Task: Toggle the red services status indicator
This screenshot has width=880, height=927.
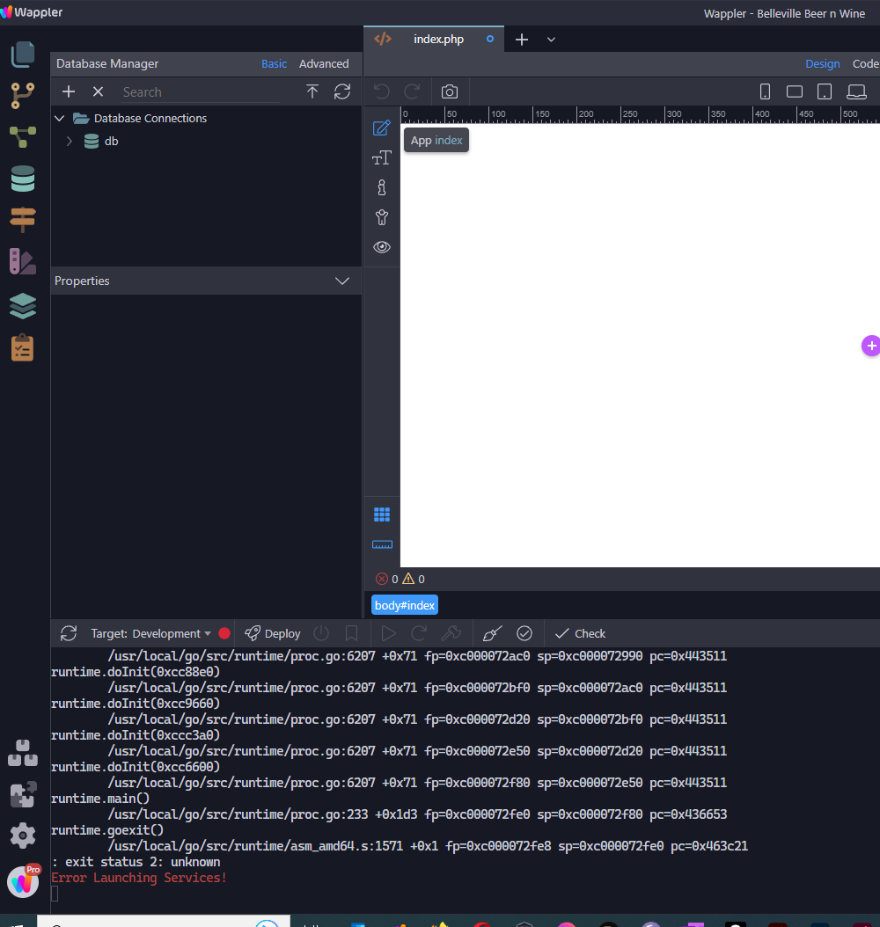Action: coord(224,633)
